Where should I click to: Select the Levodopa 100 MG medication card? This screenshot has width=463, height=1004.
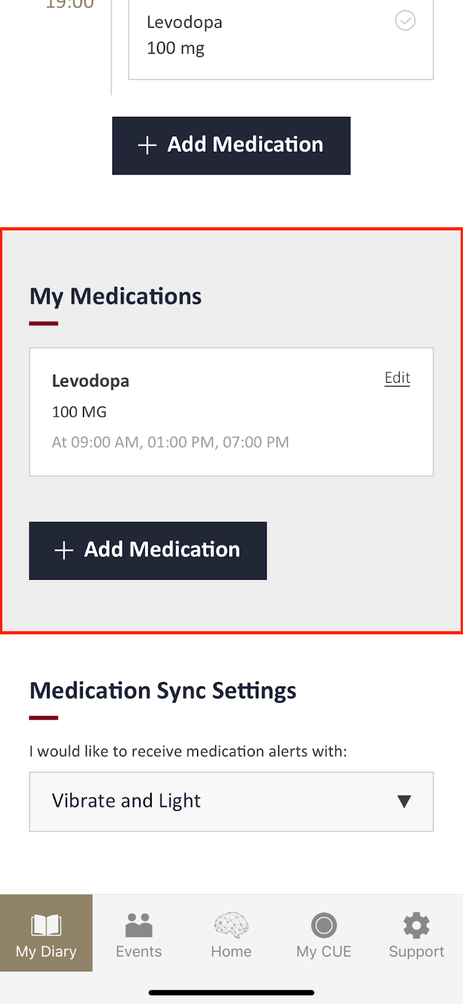pos(231,412)
